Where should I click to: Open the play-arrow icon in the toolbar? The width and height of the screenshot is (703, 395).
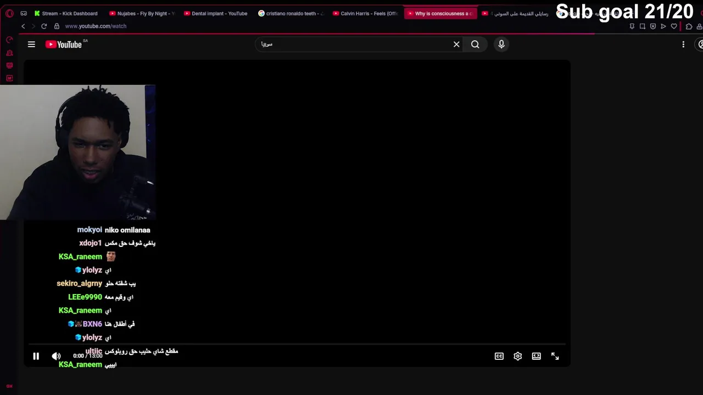coord(663,26)
